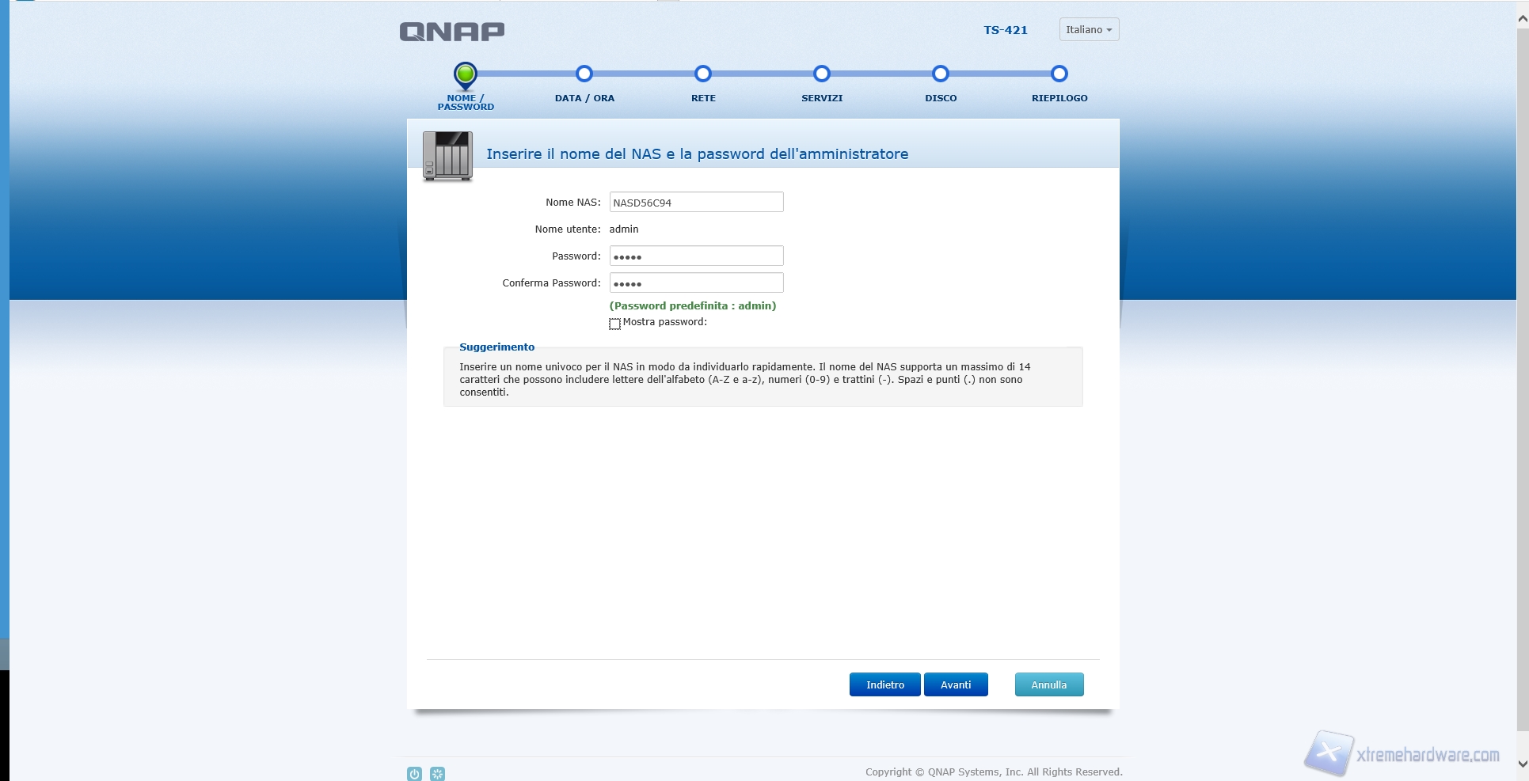Image resolution: width=1529 pixels, height=781 pixels.
Task: Cancel setup with the Annulla button
Action: coord(1048,684)
